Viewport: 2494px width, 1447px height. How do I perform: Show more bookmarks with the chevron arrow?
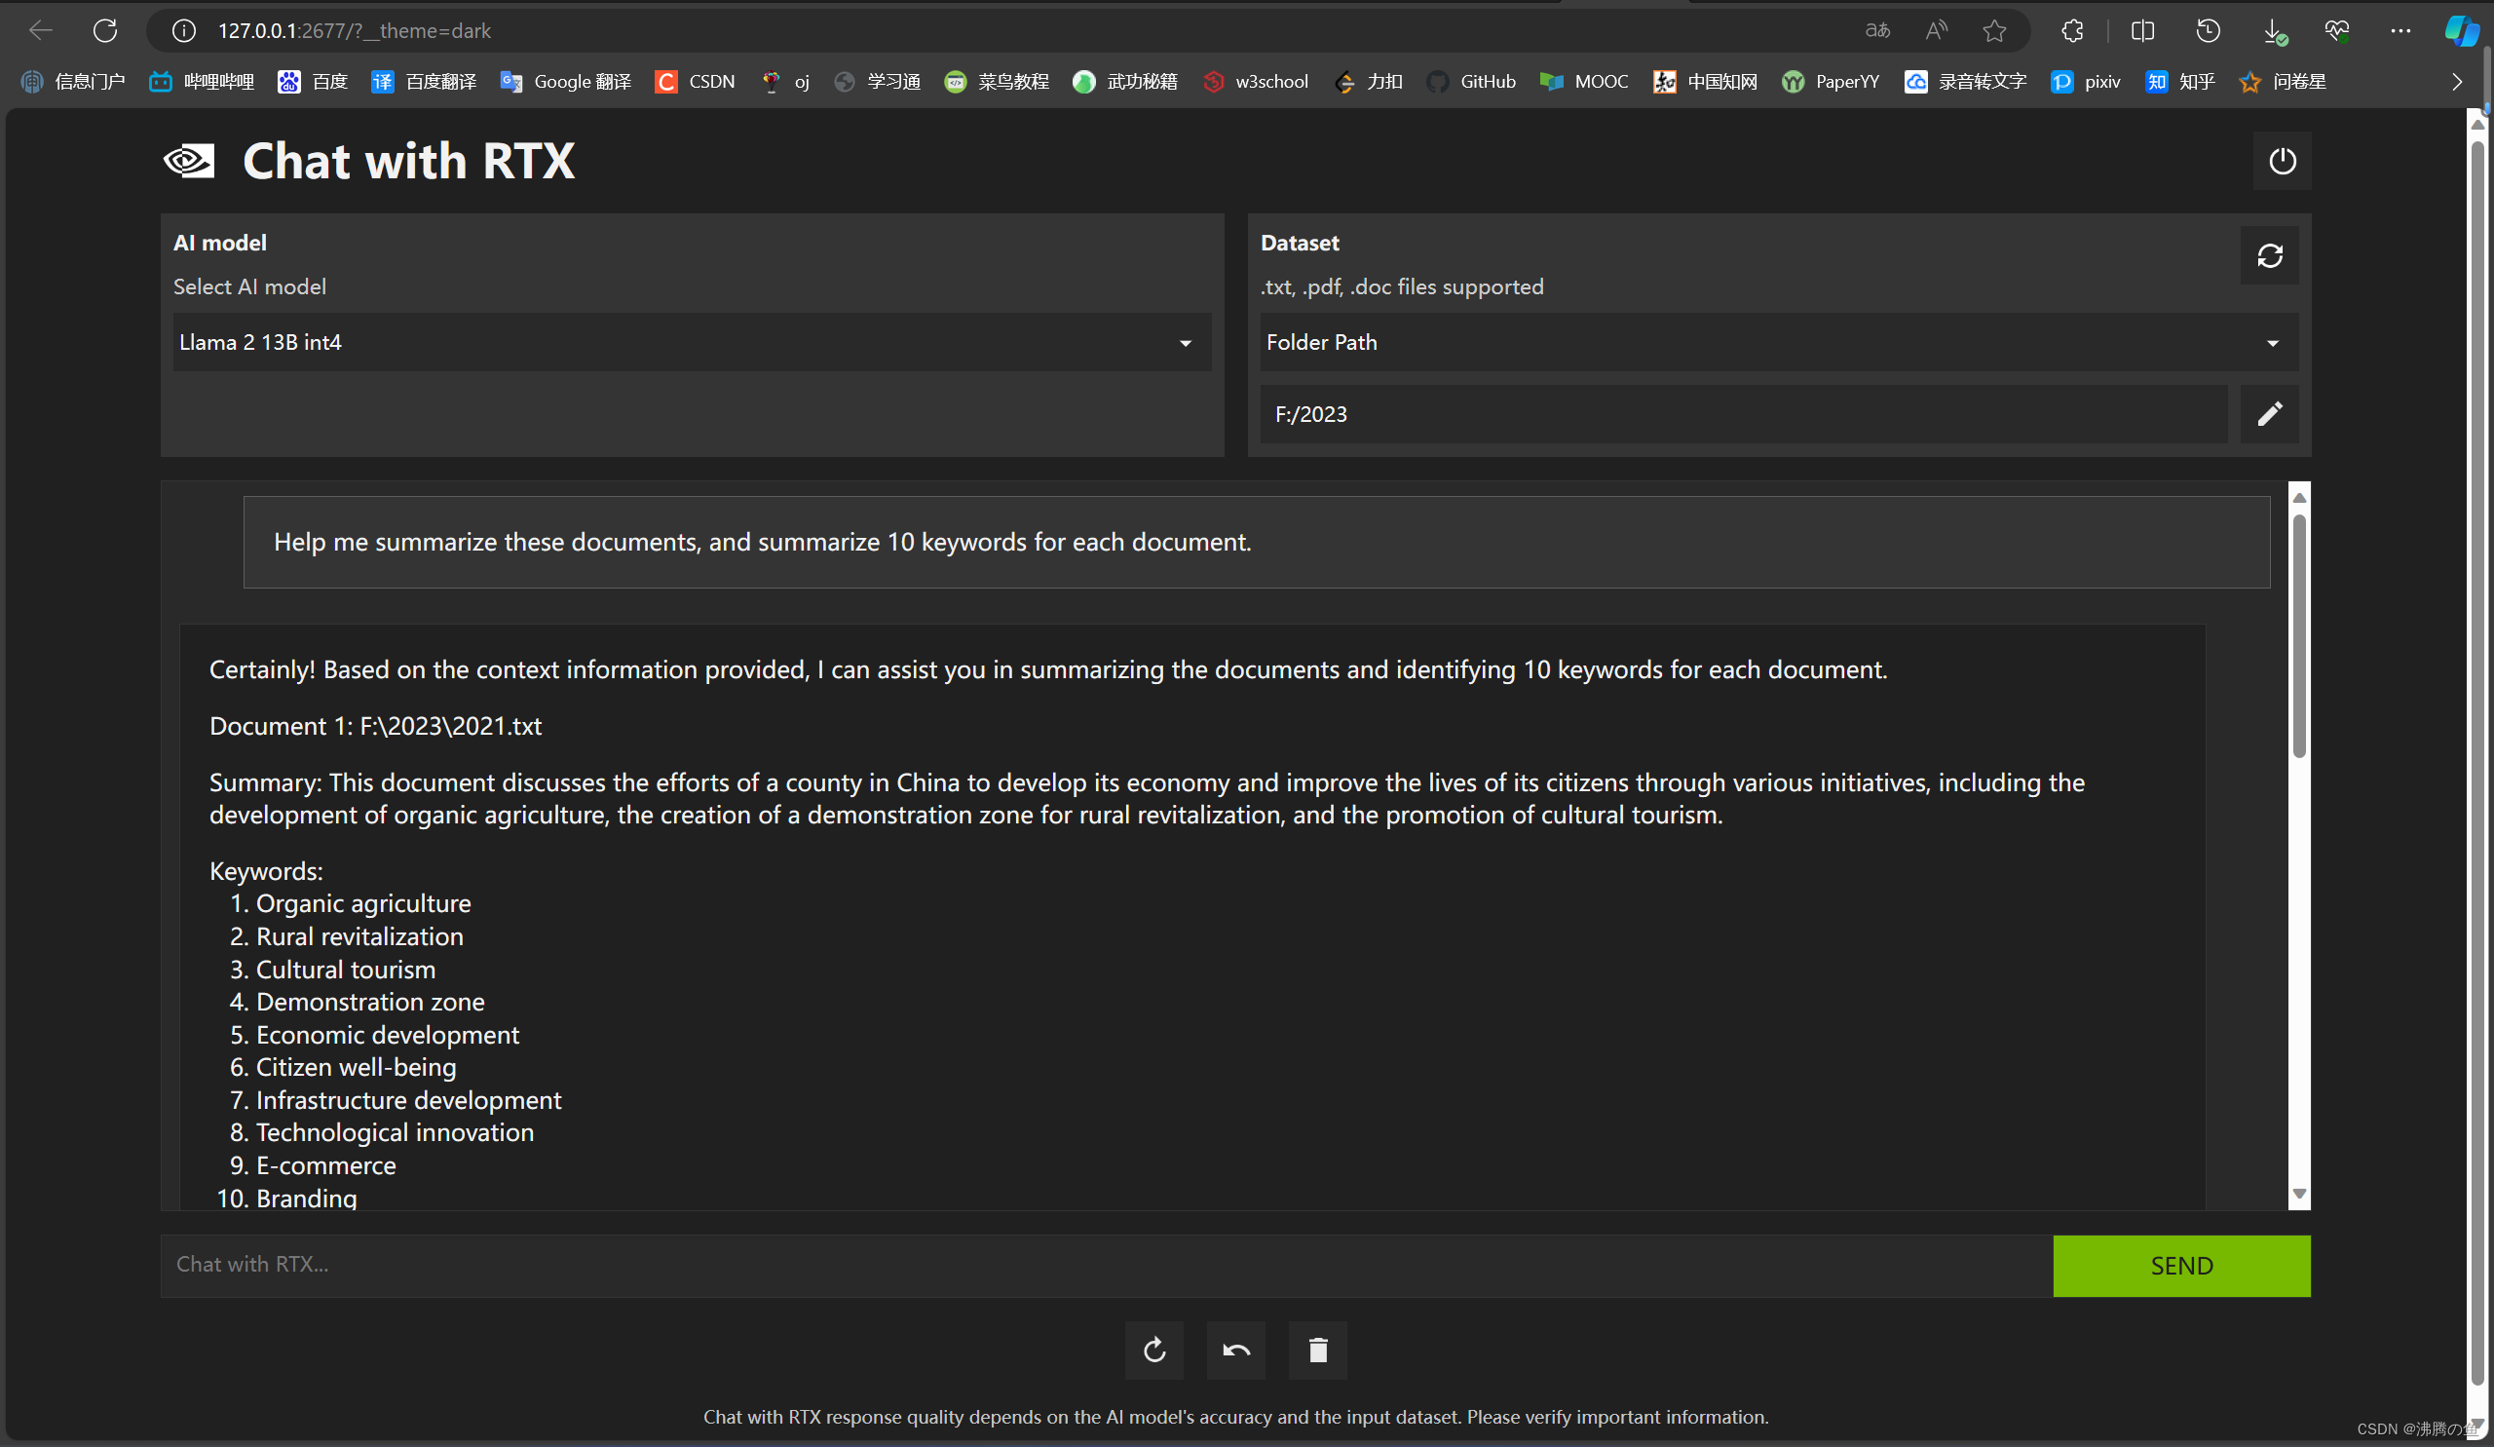pos(2457,82)
